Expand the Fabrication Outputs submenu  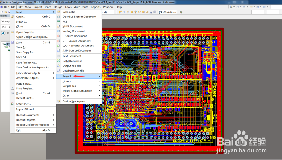[54, 73]
